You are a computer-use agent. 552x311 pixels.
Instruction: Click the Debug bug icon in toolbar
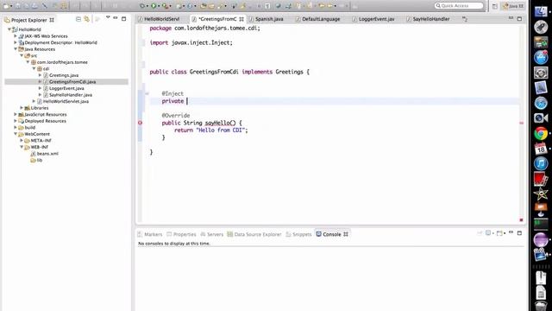(x=142, y=6)
